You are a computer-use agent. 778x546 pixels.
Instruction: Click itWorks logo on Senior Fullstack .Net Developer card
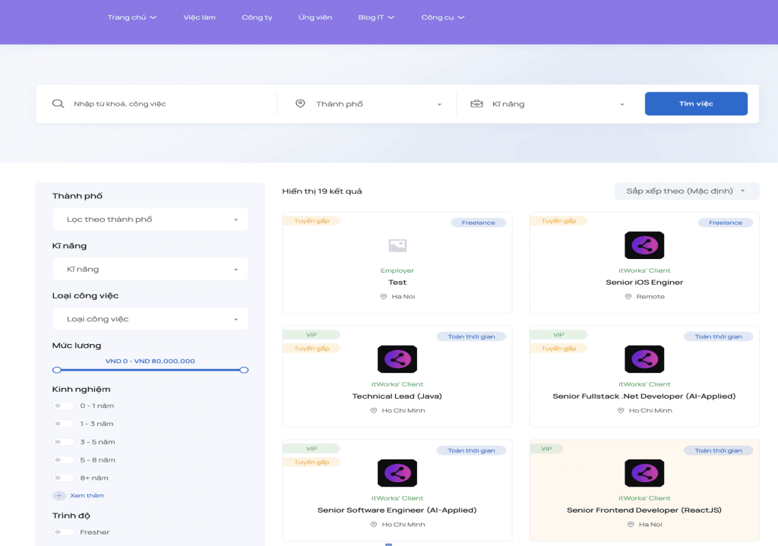pyautogui.click(x=644, y=359)
